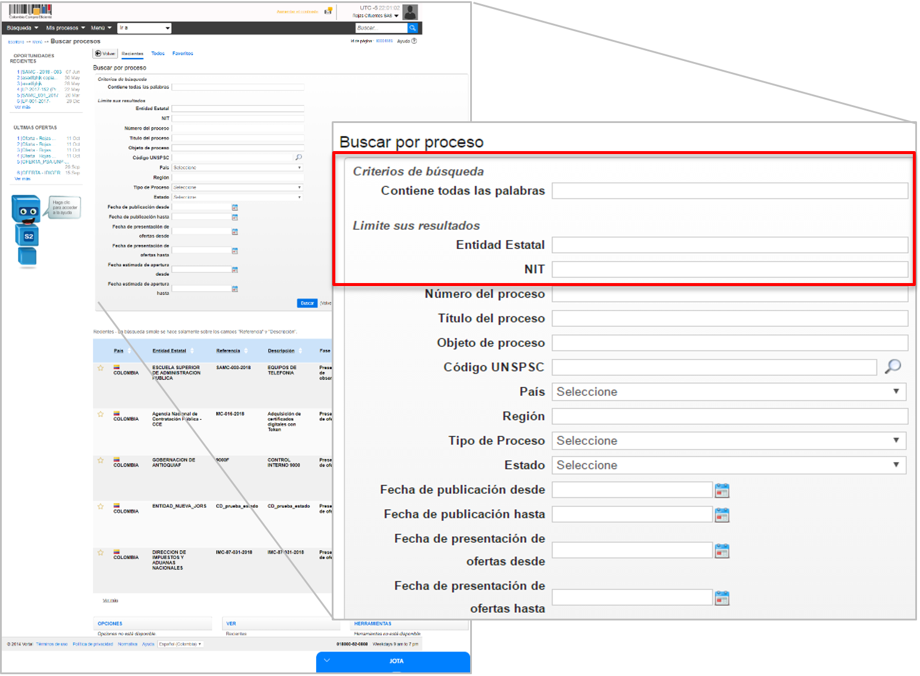
Task: Click the blue S2 help robot mascot
Action: point(27,230)
